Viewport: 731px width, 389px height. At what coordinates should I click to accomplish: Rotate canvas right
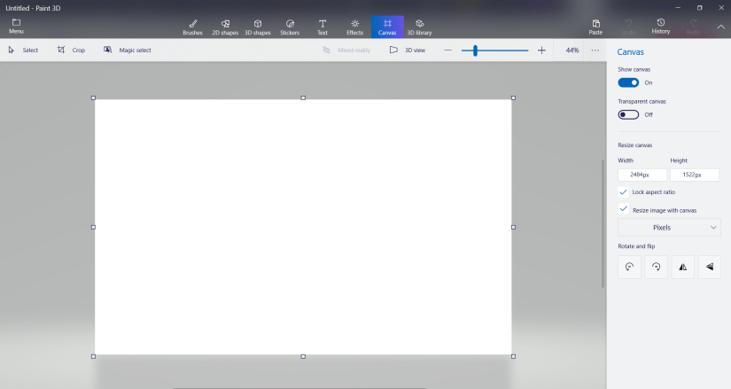point(656,267)
